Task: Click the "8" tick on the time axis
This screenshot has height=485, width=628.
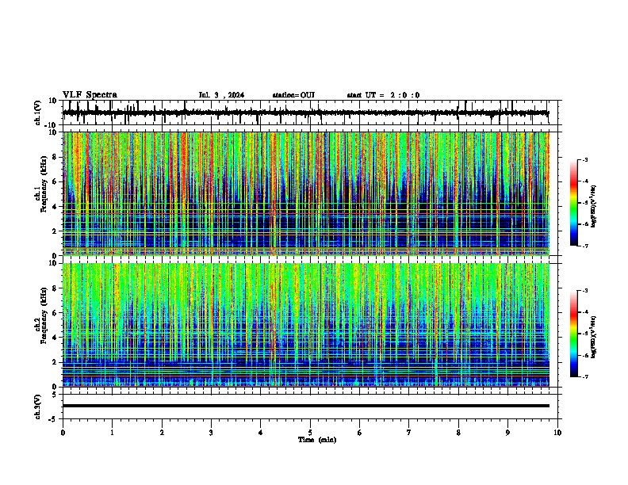Action: 458,433
